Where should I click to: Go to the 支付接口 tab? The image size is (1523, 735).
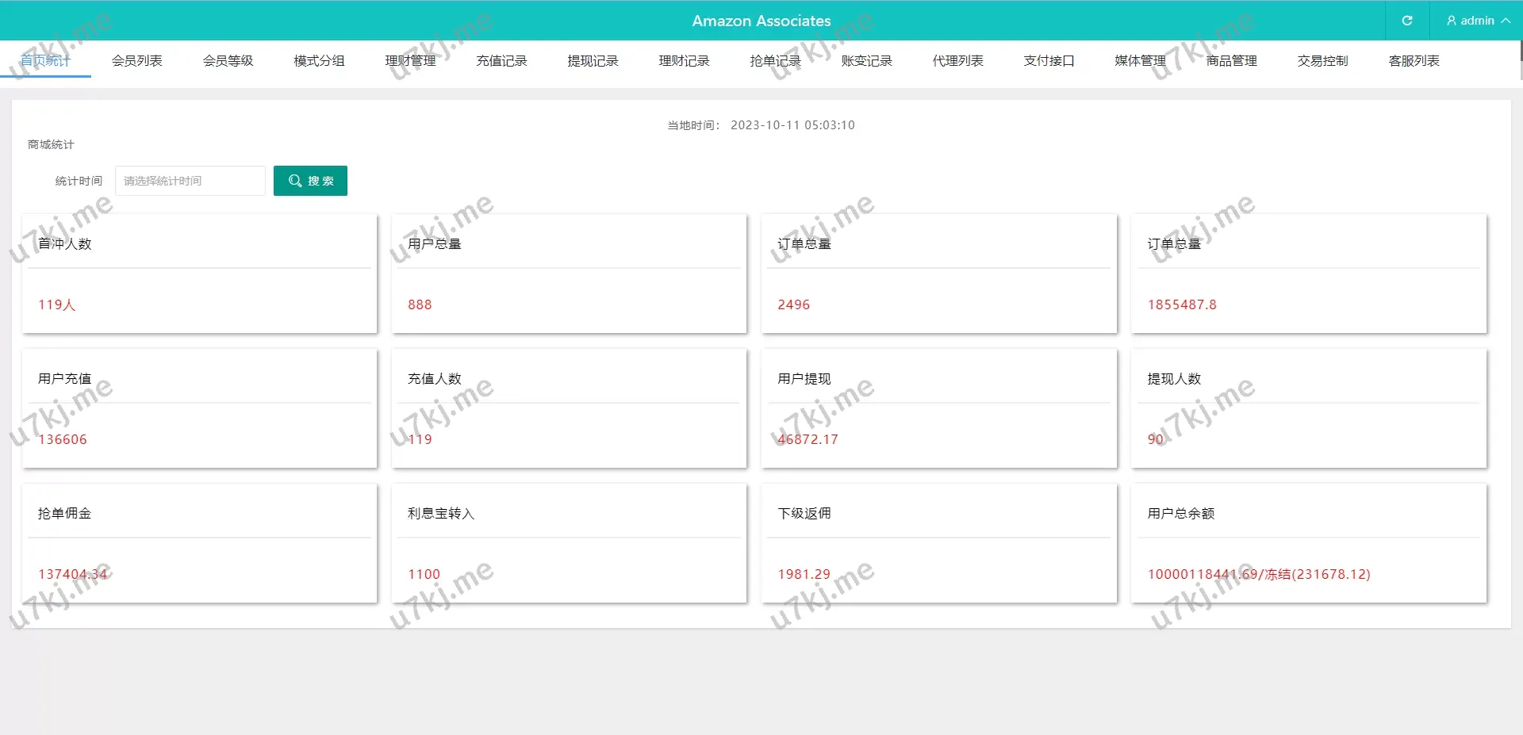pyautogui.click(x=1049, y=61)
